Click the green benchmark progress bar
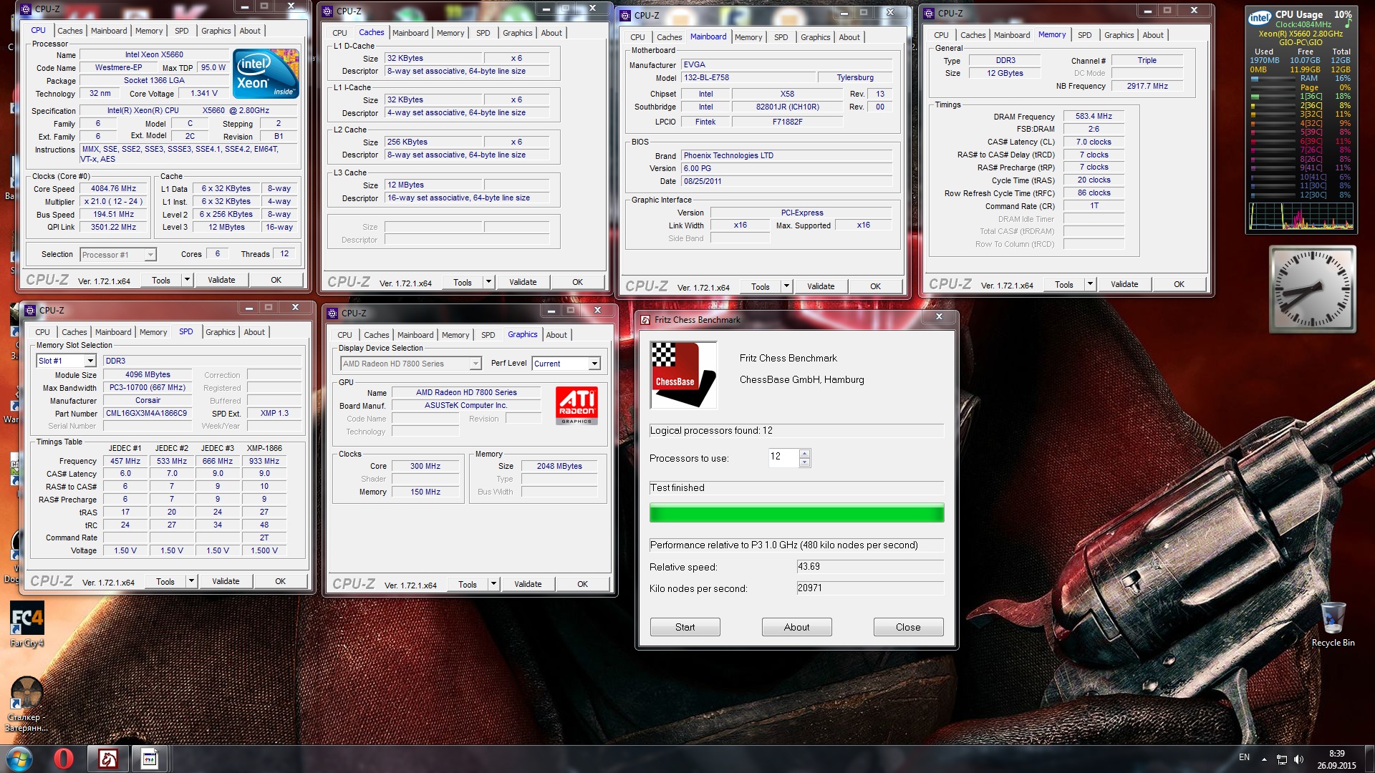 [x=796, y=513]
